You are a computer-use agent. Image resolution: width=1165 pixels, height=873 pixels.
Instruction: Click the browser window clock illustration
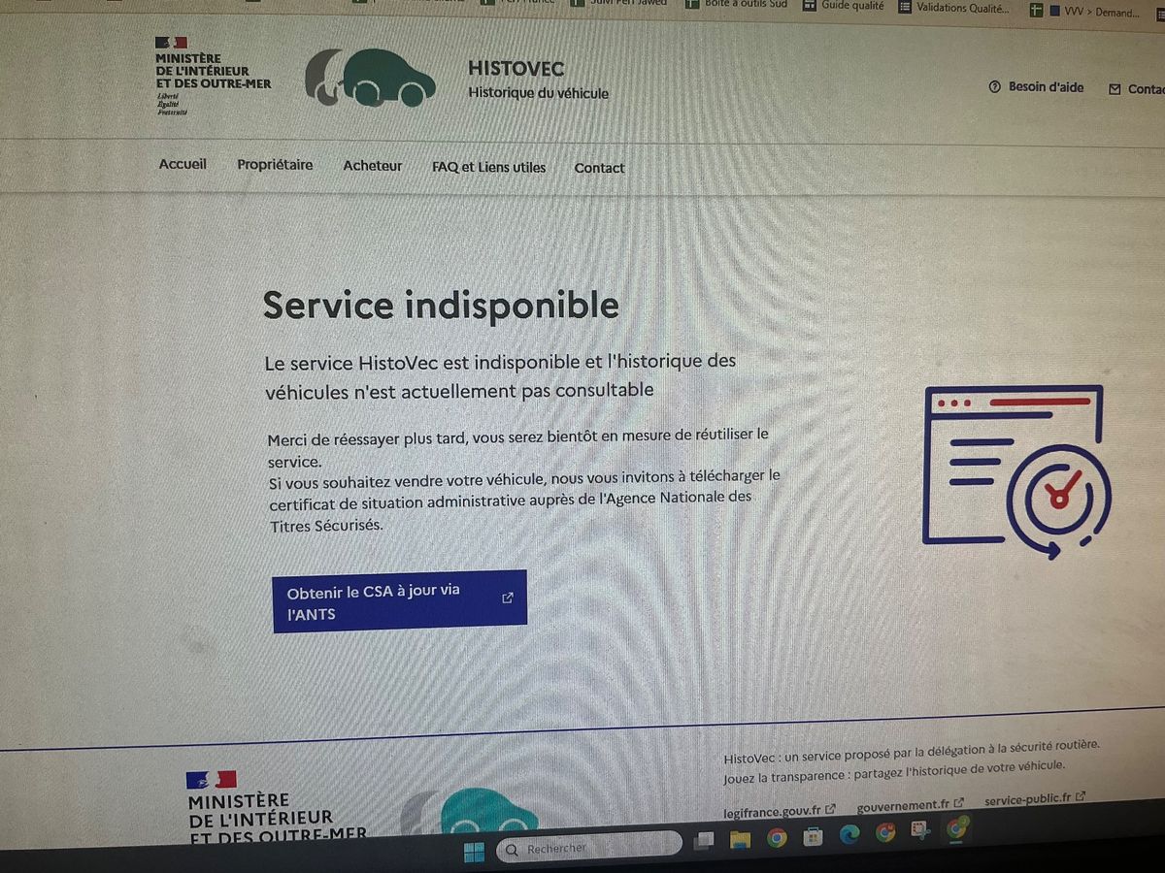[1016, 472]
